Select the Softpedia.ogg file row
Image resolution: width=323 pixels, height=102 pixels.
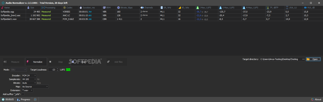(x=161, y=12)
